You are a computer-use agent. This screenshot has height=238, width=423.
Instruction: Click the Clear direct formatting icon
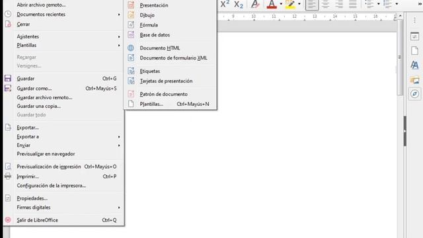click(255, 5)
